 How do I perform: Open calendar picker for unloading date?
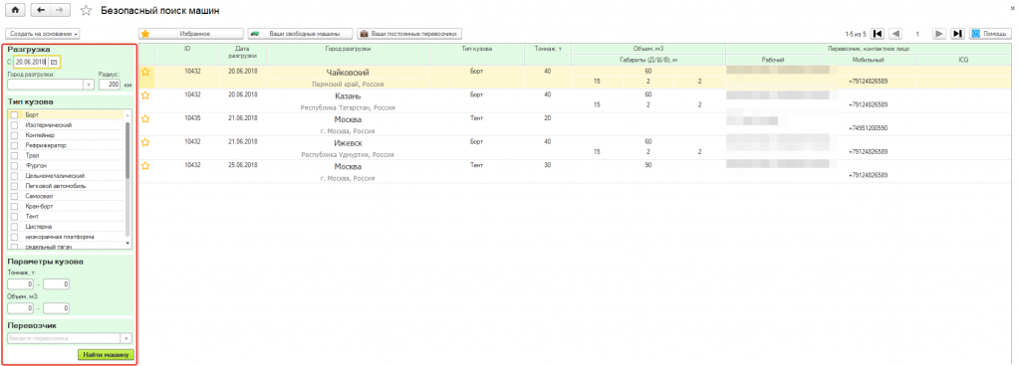pyautogui.click(x=54, y=62)
